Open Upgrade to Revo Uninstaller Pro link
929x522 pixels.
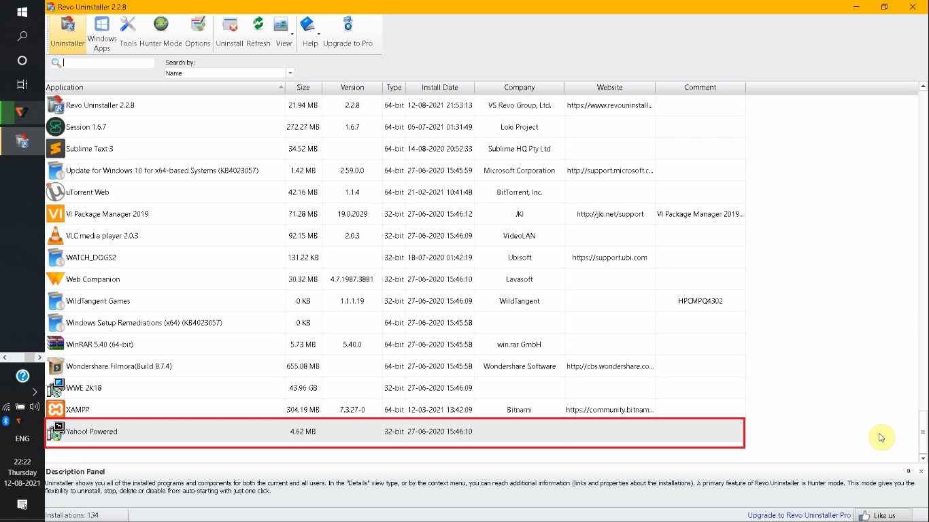pos(799,515)
